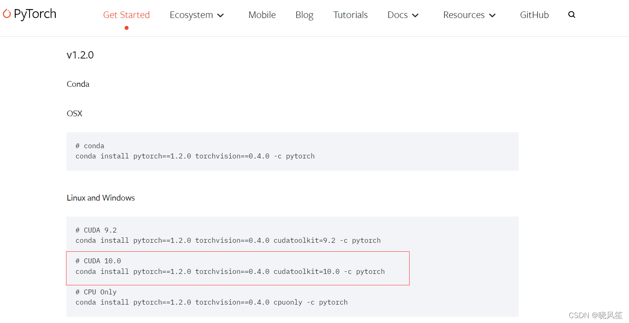Open the Tutorials page
Viewport: 629px width, 323px height.
click(351, 15)
